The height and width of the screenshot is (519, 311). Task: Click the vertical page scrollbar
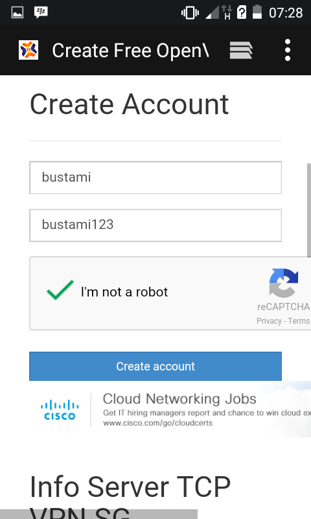[309, 210]
